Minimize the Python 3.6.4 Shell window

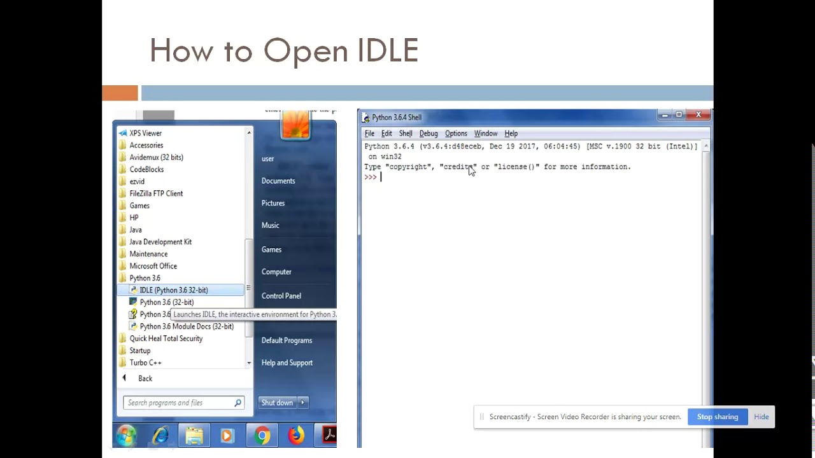[x=665, y=115]
